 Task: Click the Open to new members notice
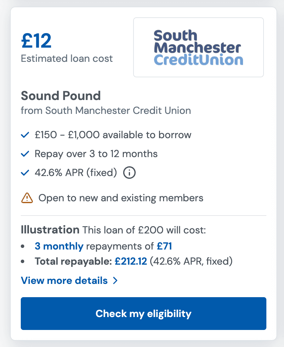[x=121, y=198]
